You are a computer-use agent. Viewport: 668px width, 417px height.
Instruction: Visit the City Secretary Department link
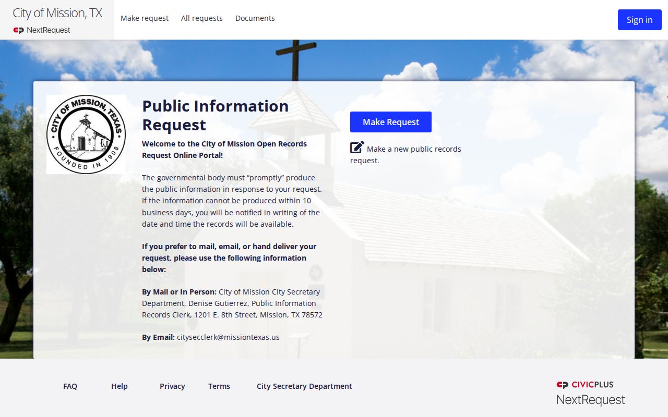[x=304, y=386]
